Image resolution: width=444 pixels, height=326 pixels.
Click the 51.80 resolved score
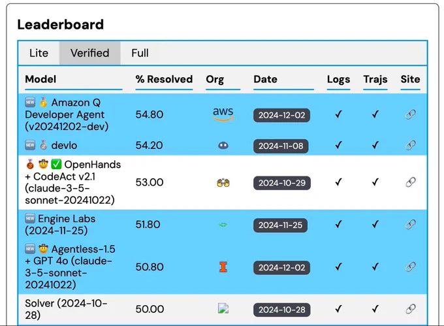click(x=148, y=224)
